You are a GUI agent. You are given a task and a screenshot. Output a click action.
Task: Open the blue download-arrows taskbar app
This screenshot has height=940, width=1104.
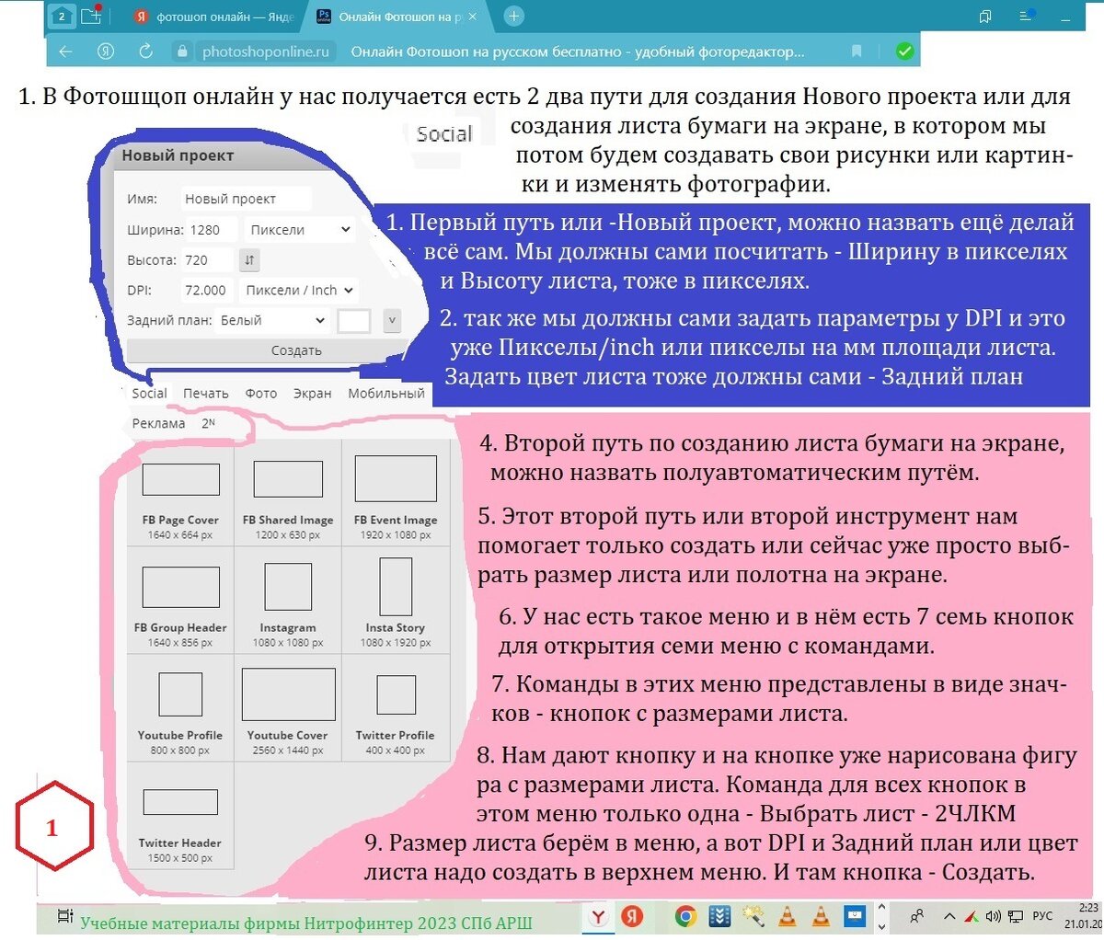[x=720, y=916]
